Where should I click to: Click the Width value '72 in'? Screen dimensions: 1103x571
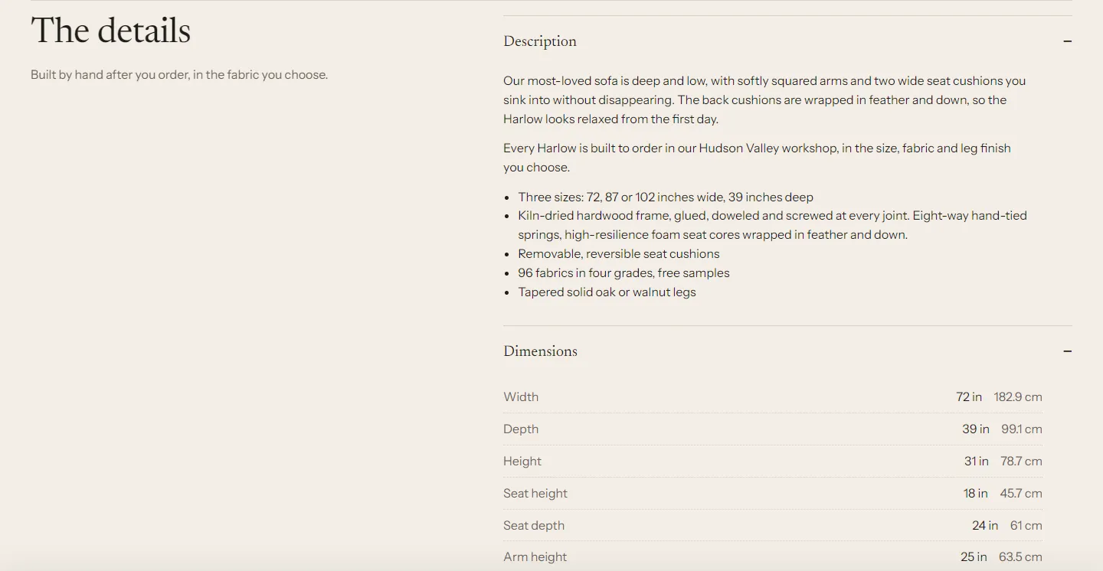[x=969, y=396]
